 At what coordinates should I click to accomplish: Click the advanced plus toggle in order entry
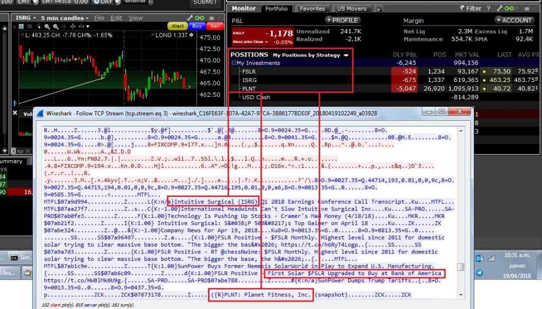(x=150, y=2)
